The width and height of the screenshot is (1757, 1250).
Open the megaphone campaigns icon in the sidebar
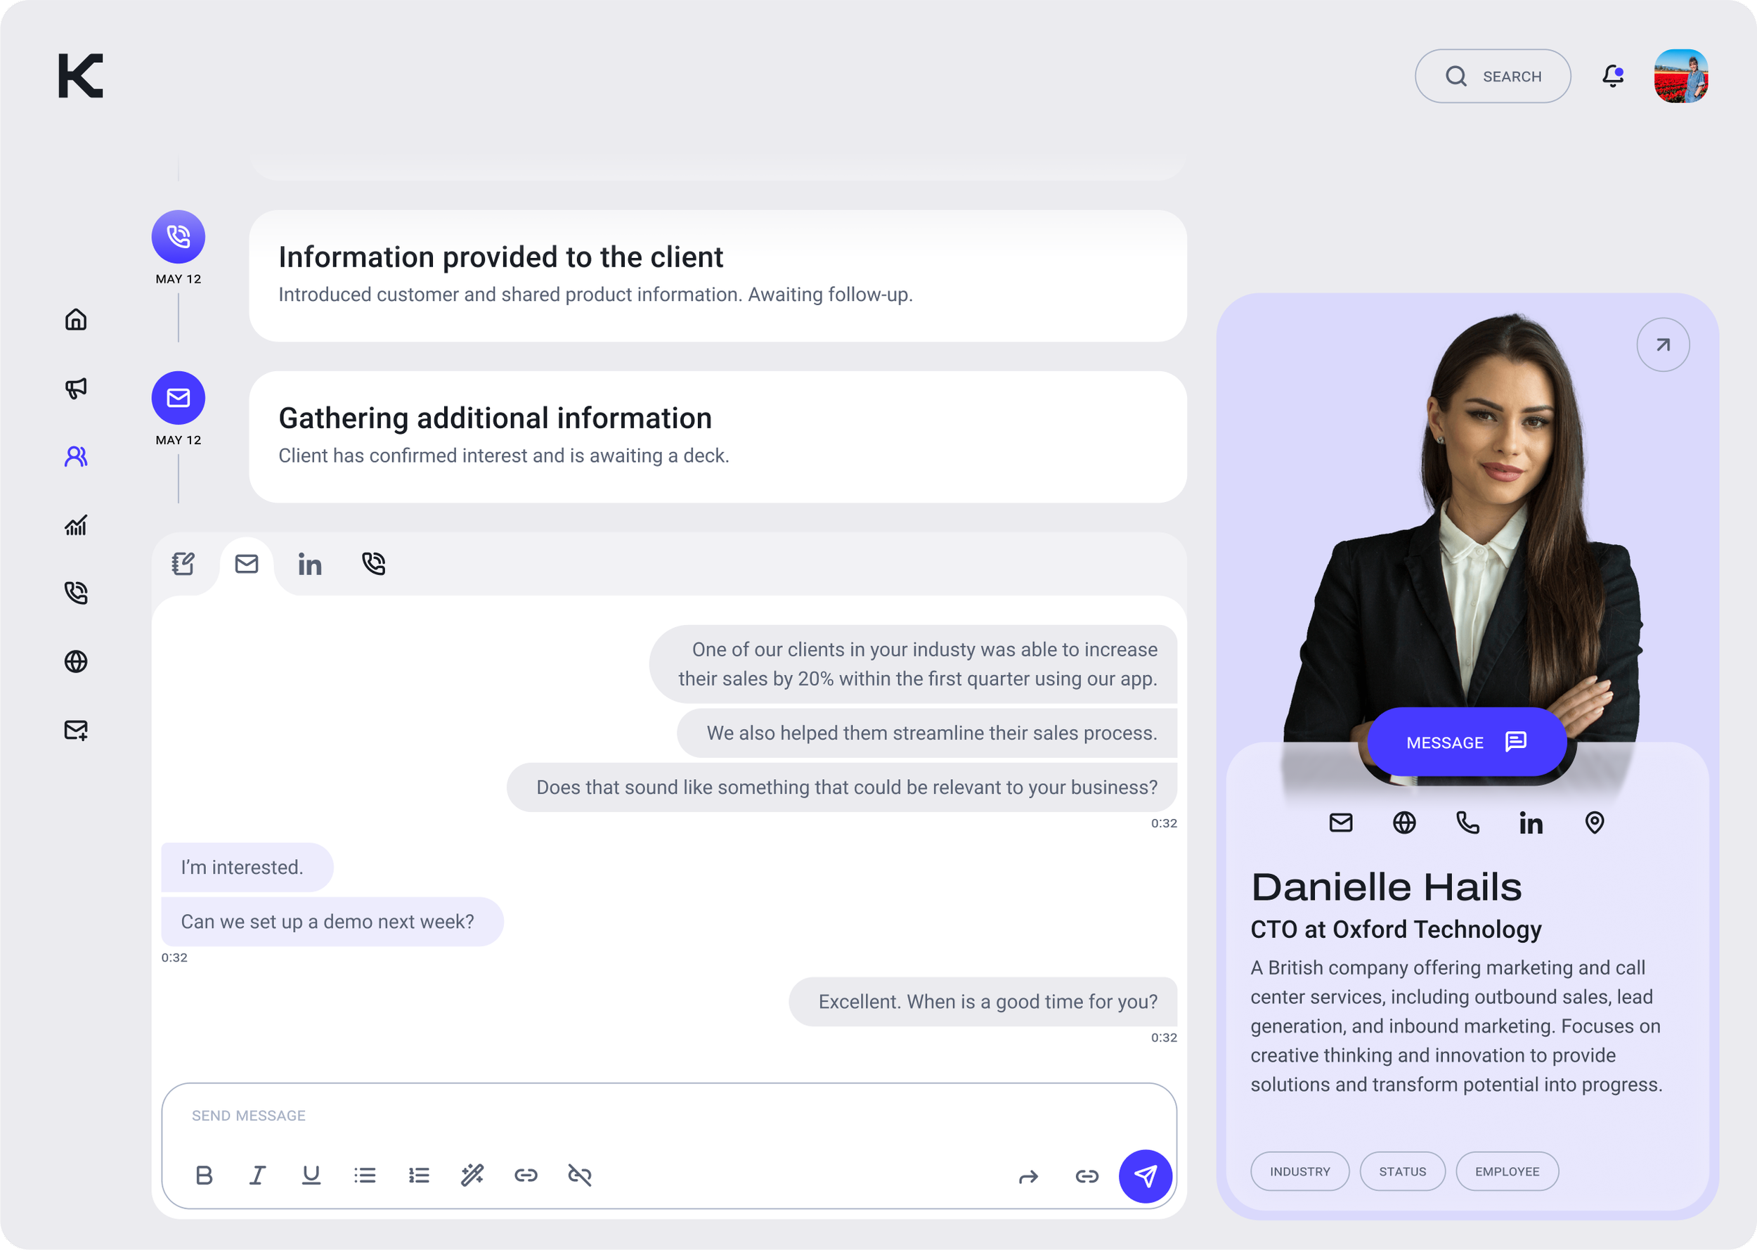[x=75, y=388]
